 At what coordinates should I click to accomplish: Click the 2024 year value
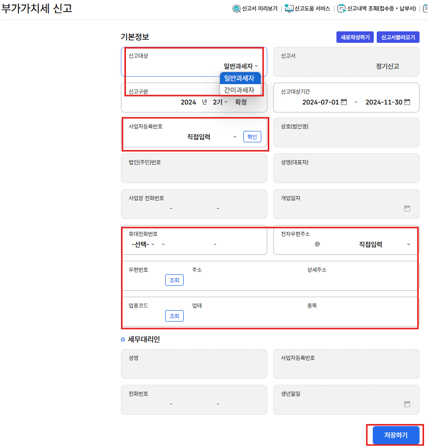tap(188, 102)
